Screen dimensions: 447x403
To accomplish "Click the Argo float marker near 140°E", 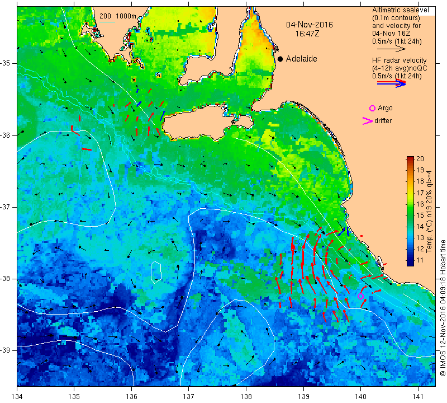I will point(360,296).
